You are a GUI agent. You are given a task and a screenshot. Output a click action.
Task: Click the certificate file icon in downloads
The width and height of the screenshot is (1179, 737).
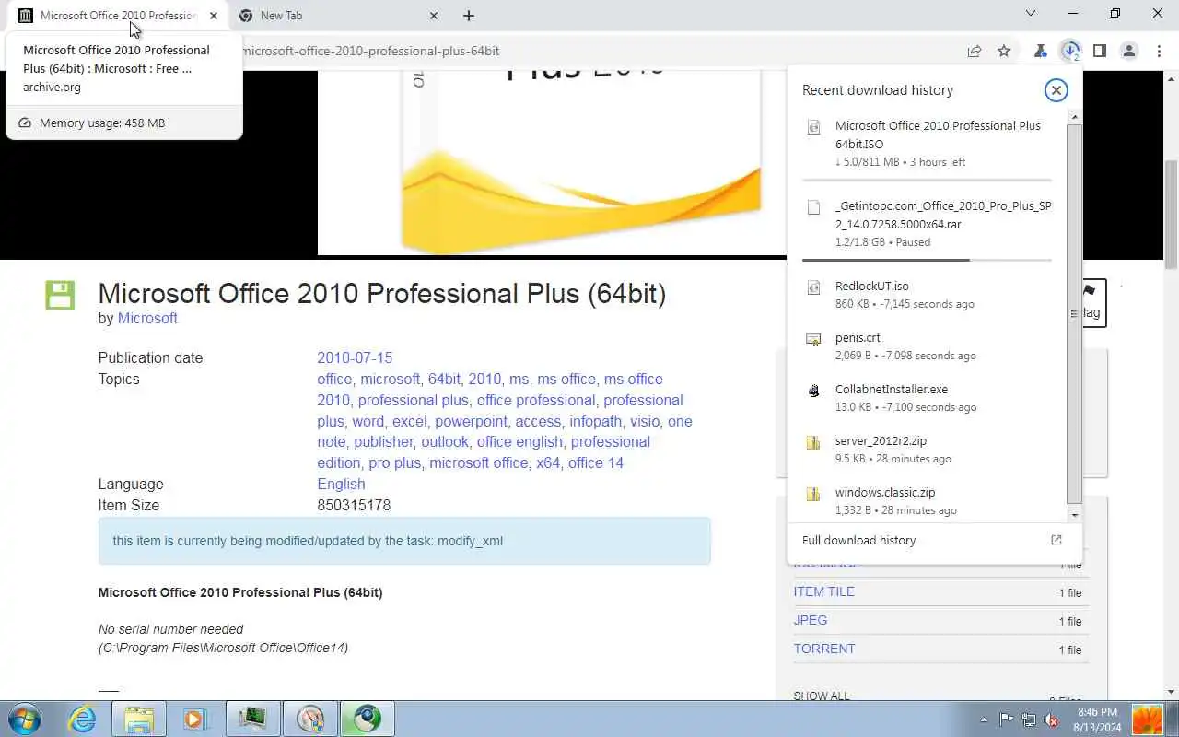pyautogui.click(x=813, y=339)
